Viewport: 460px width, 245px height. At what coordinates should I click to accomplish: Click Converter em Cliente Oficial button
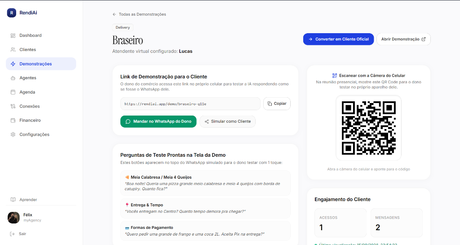click(338, 39)
